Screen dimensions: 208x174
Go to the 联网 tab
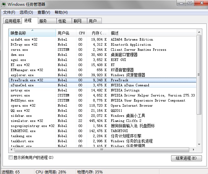pyautogui.click(x=80, y=21)
